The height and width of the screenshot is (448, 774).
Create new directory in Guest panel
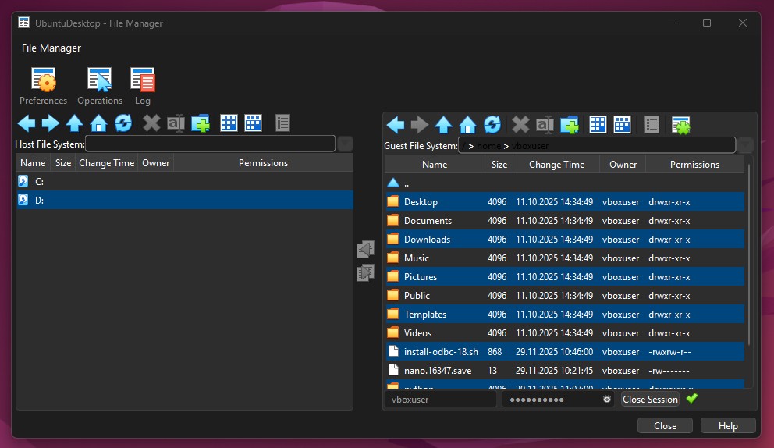tap(569, 125)
